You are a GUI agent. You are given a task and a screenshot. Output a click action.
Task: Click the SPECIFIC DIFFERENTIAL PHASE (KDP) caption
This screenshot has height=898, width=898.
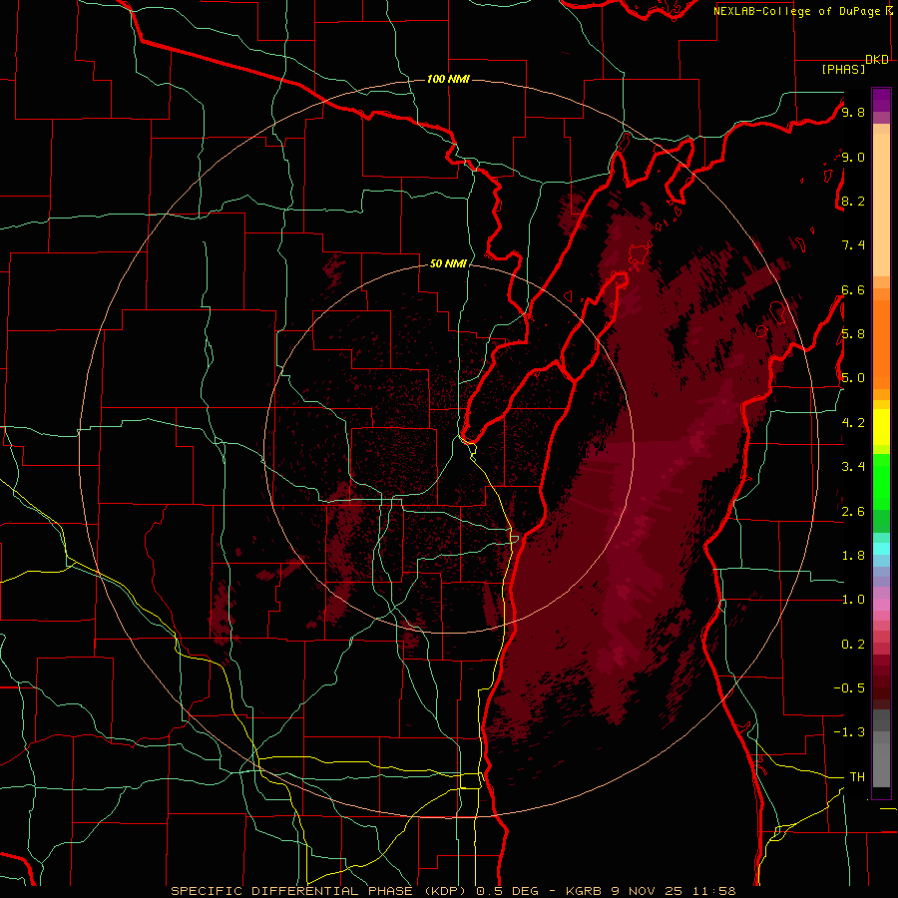tap(319, 891)
